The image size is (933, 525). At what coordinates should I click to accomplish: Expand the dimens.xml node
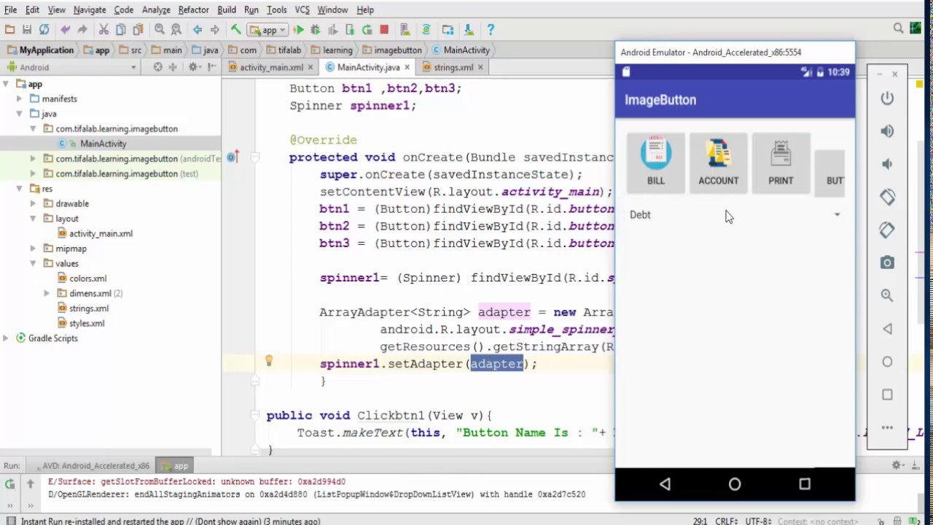tap(47, 293)
